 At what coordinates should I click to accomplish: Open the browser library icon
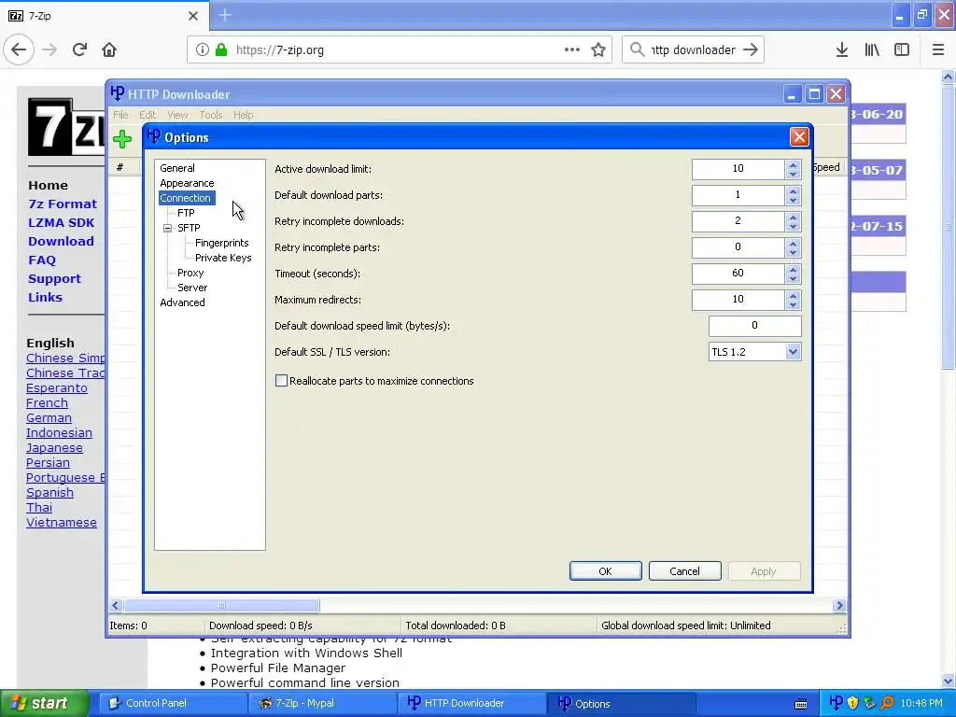(872, 50)
